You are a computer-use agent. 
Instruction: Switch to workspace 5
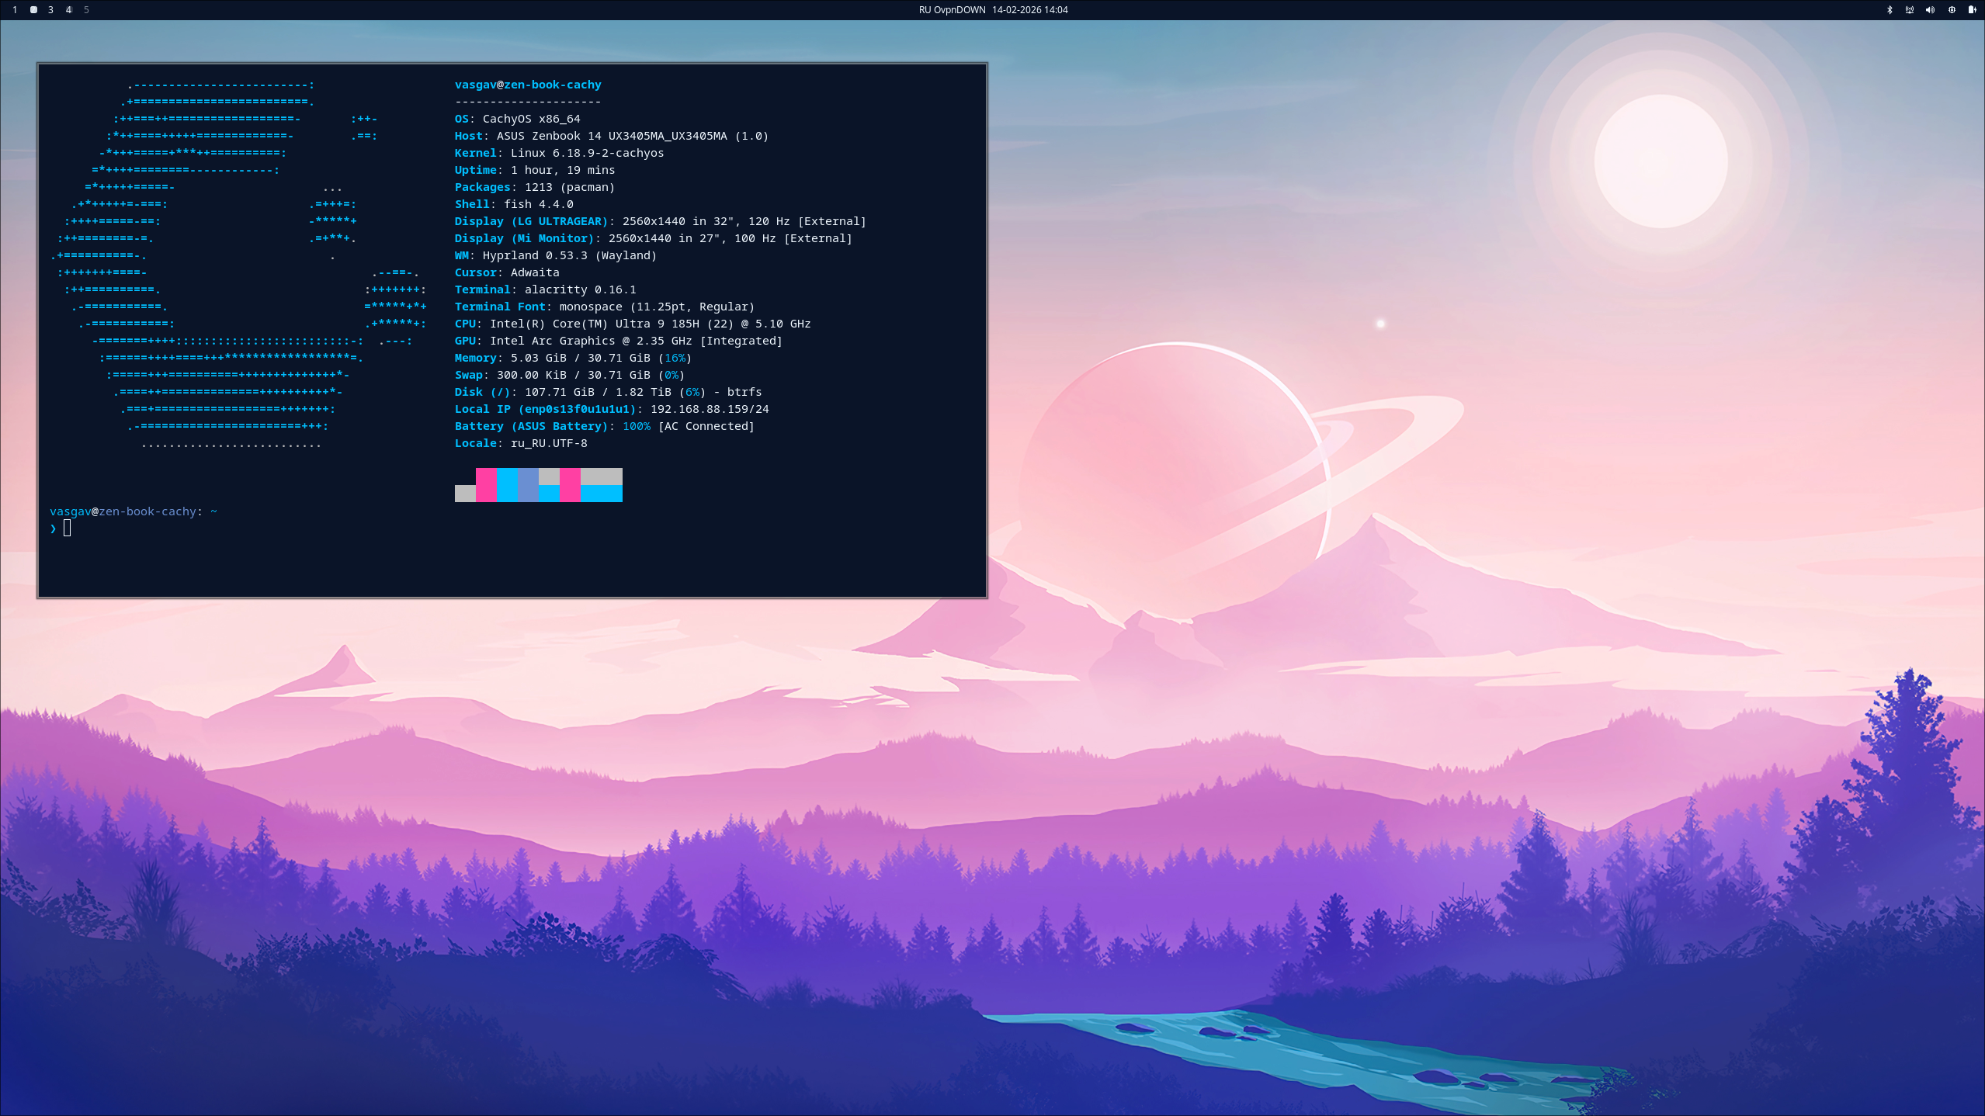pyautogui.click(x=86, y=10)
